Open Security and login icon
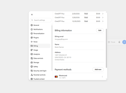This screenshot has height=93, width=126. 32,71
